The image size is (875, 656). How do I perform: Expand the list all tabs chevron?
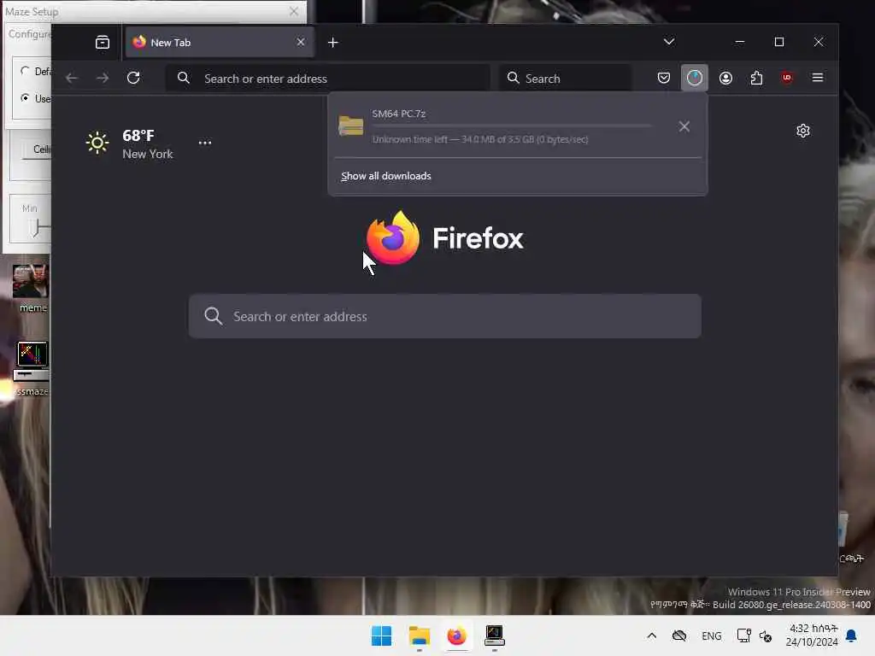pyautogui.click(x=668, y=42)
